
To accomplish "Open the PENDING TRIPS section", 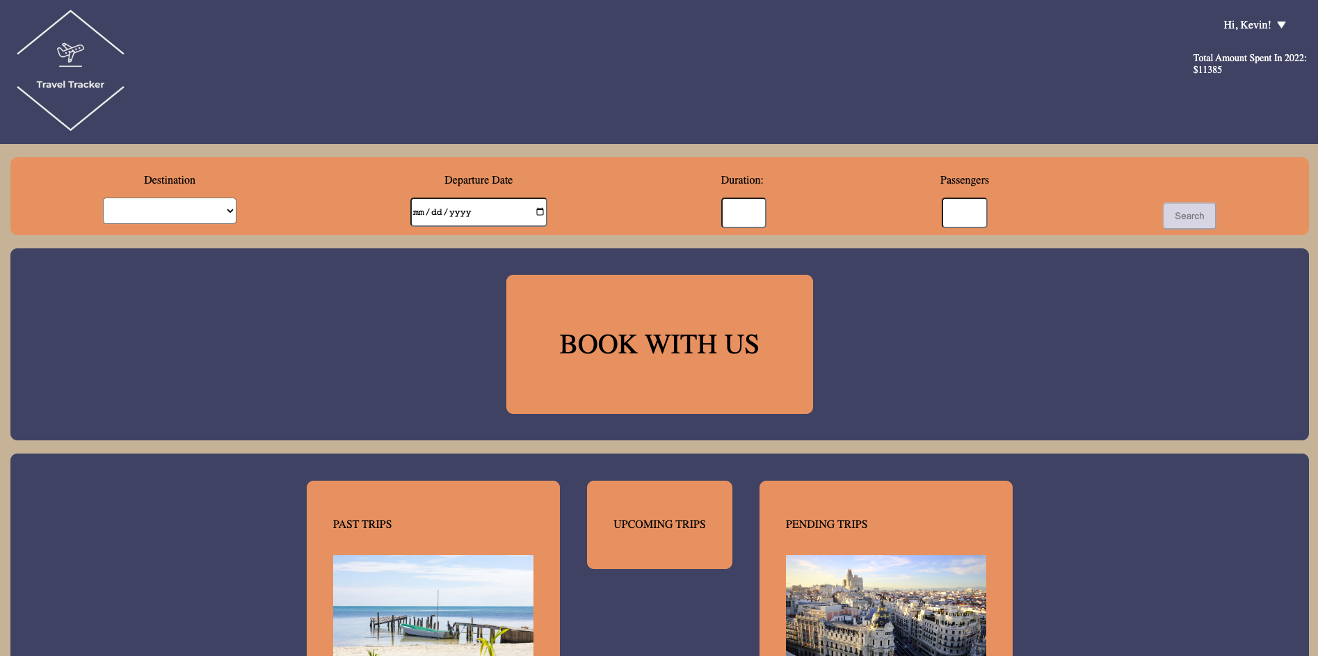I will tap(826, 524).
